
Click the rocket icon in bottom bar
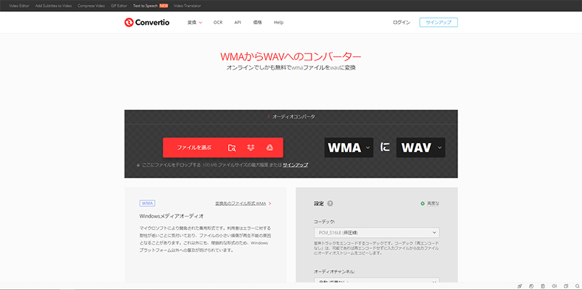pos(520,286)
